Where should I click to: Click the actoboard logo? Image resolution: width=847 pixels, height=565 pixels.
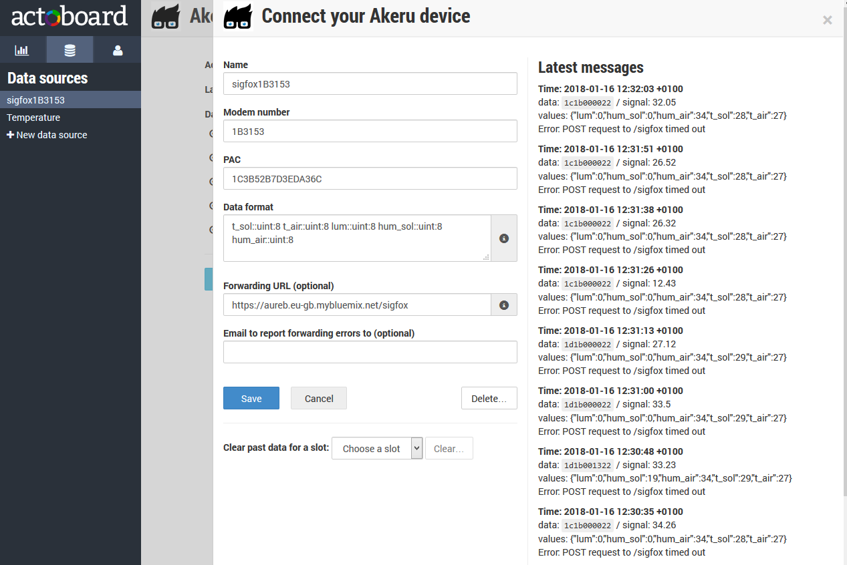click(x=70, y=16)
